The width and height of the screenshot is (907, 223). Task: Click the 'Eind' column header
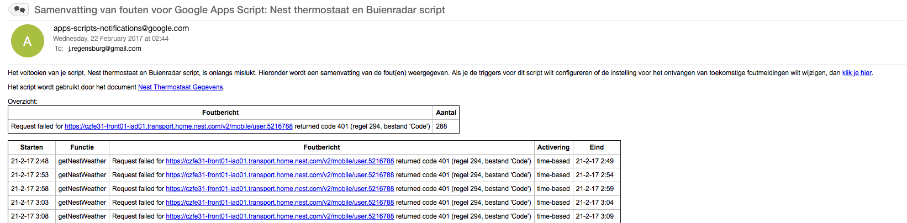[x=596, y=147]
